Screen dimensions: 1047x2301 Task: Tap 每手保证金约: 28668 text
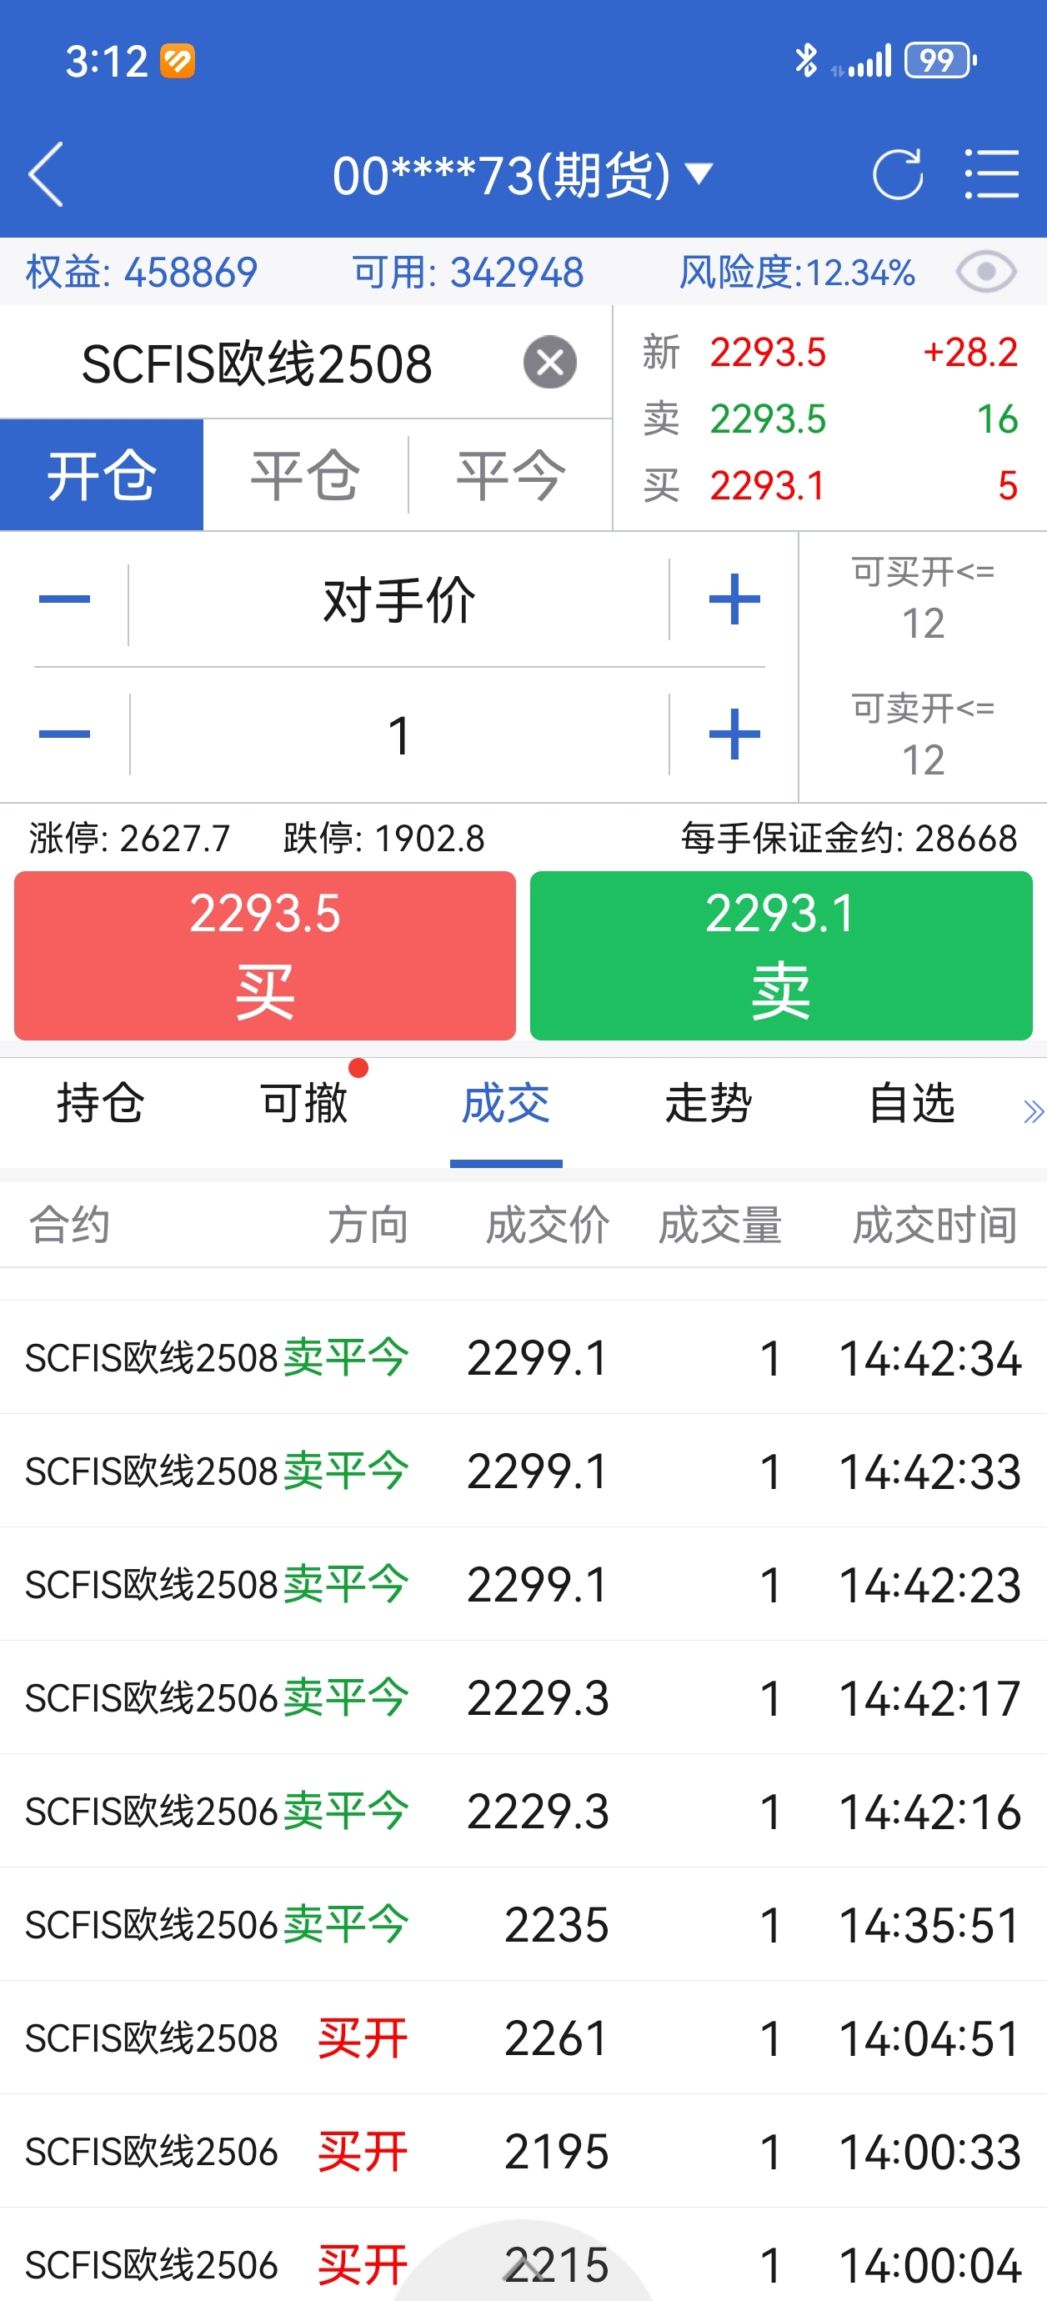(849, 838)
